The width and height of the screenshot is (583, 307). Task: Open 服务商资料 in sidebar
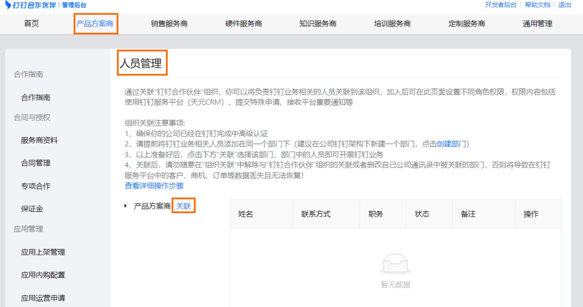[x=39, y=140]
